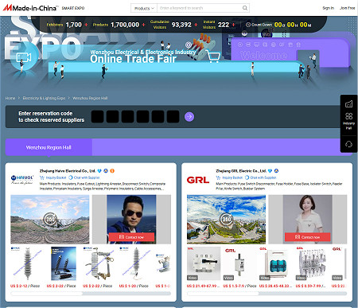Click Chat with Supplier for Zhejiang GRL Electric

260,177
